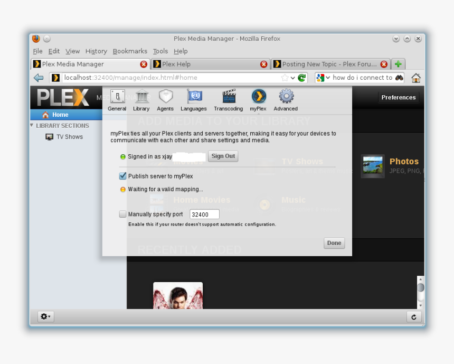Screen dimensions: 454x364
Task: Collapse the Library Sections tree
Action: [32, 126]
